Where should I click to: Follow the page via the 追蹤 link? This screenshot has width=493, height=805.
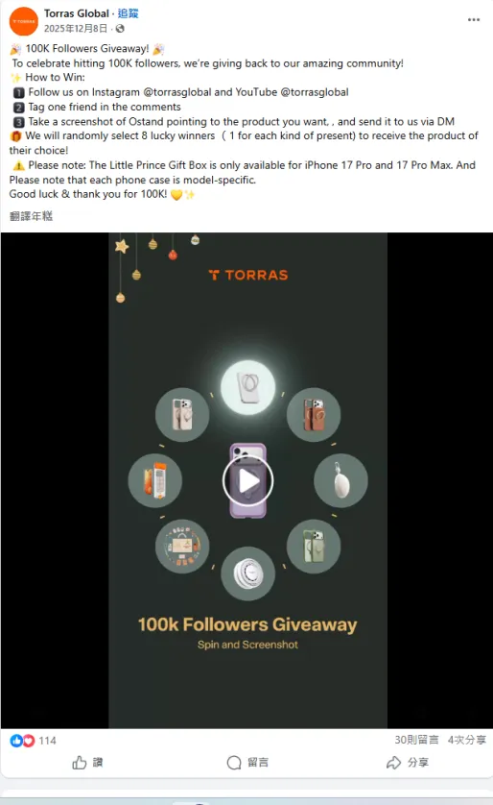point(129,13)
